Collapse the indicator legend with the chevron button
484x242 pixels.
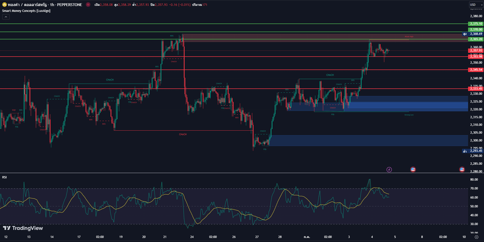(6, 17)
